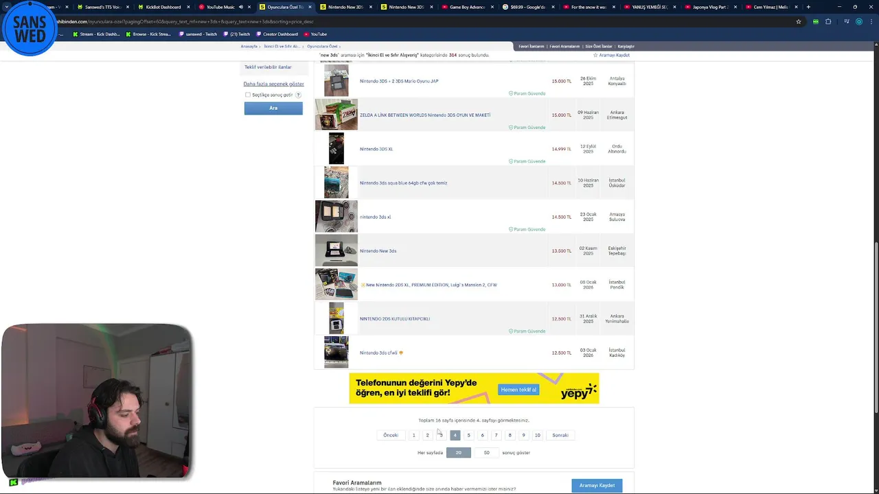The height and width of the screenshot is (494, 879).
Task: Close the KickBot Dashboard tab
Action: (188, 7)
